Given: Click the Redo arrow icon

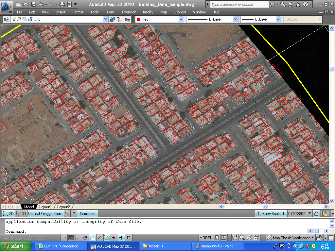Looking at the screenshot, I should [x=51, y=4].
